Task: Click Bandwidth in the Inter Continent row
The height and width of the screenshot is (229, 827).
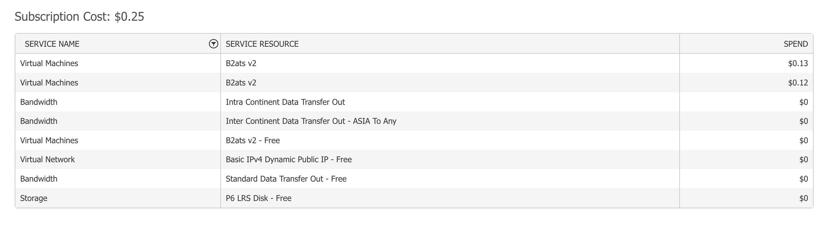Action: pyautogui.click(x=39, y=121)
